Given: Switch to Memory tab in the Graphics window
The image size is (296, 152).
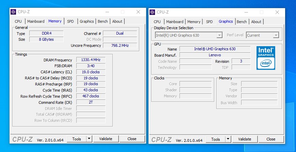Looking at the screenshot, I should 194,22.
